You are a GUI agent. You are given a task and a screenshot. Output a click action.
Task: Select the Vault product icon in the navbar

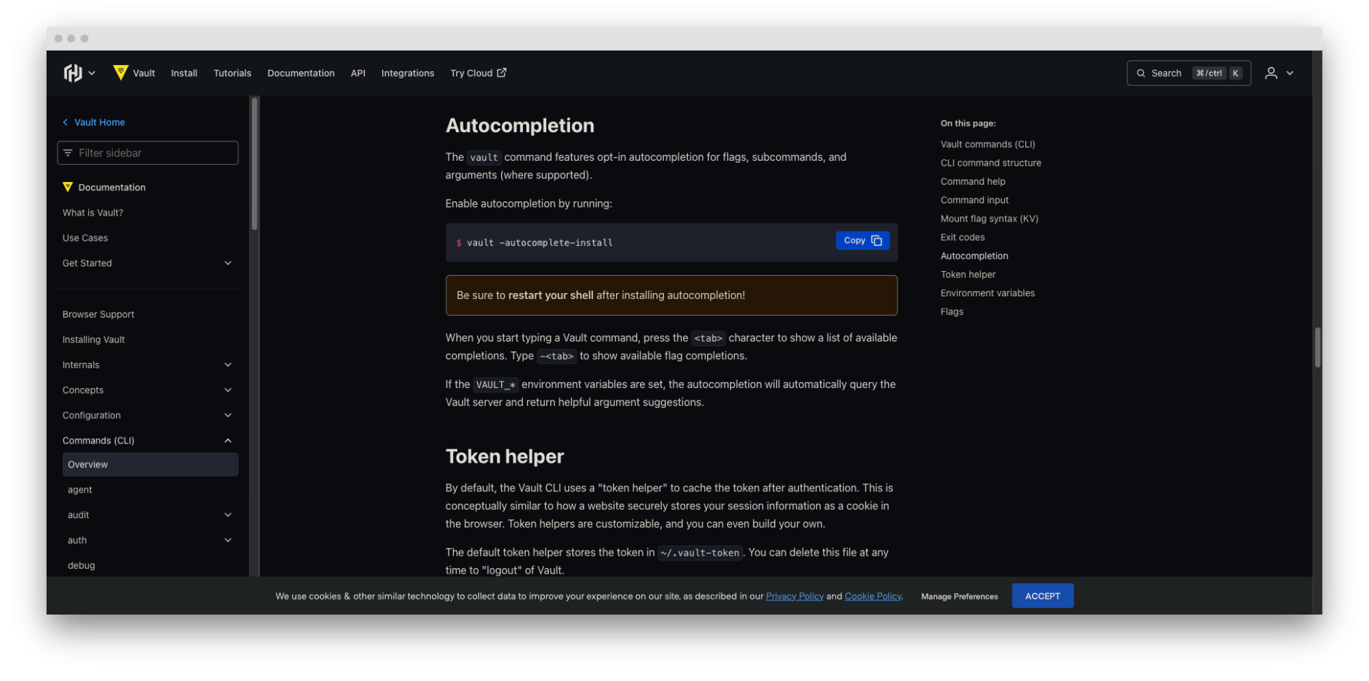point(121,72)
